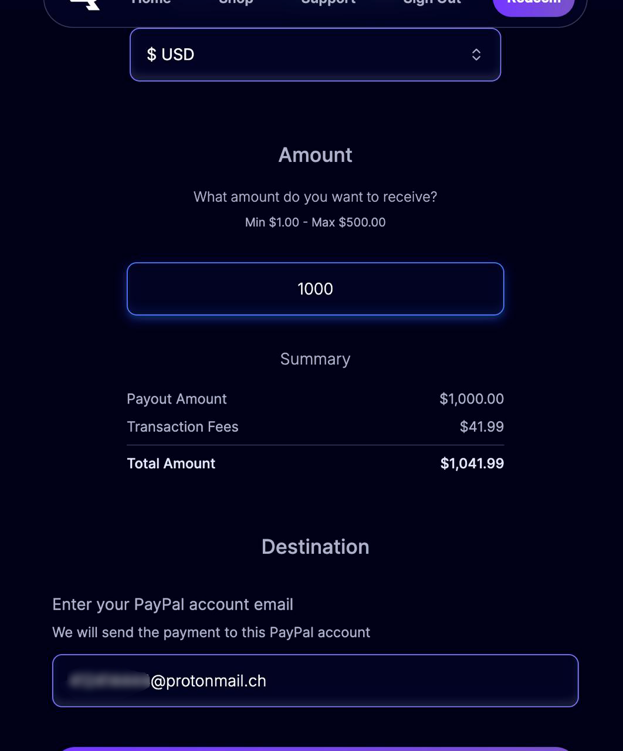Click the Min $1.00 - Max $500.00 text

coord(315,222)
